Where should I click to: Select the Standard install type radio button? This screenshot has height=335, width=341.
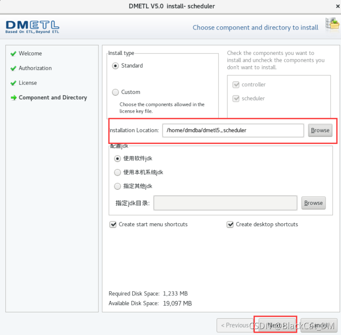click(x=115, y=66)
